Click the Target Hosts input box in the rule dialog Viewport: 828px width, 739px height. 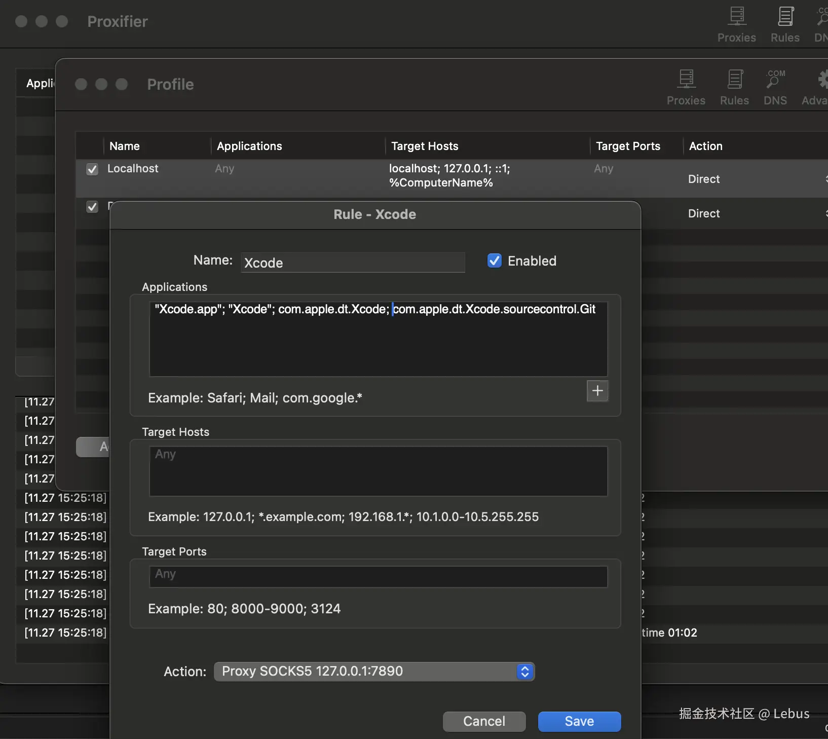tap(378, 471)
